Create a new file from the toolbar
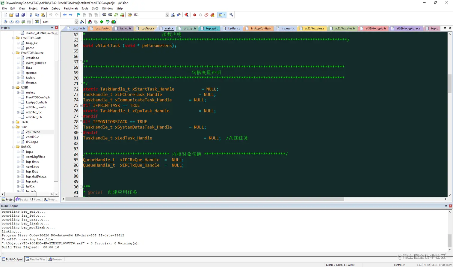This screenshot has width=453, height=267. pyautogui.click(x=5, y=15)
